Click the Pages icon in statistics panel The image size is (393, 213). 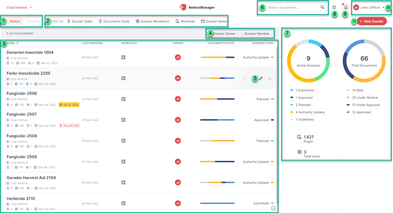[x=299, y=137]
